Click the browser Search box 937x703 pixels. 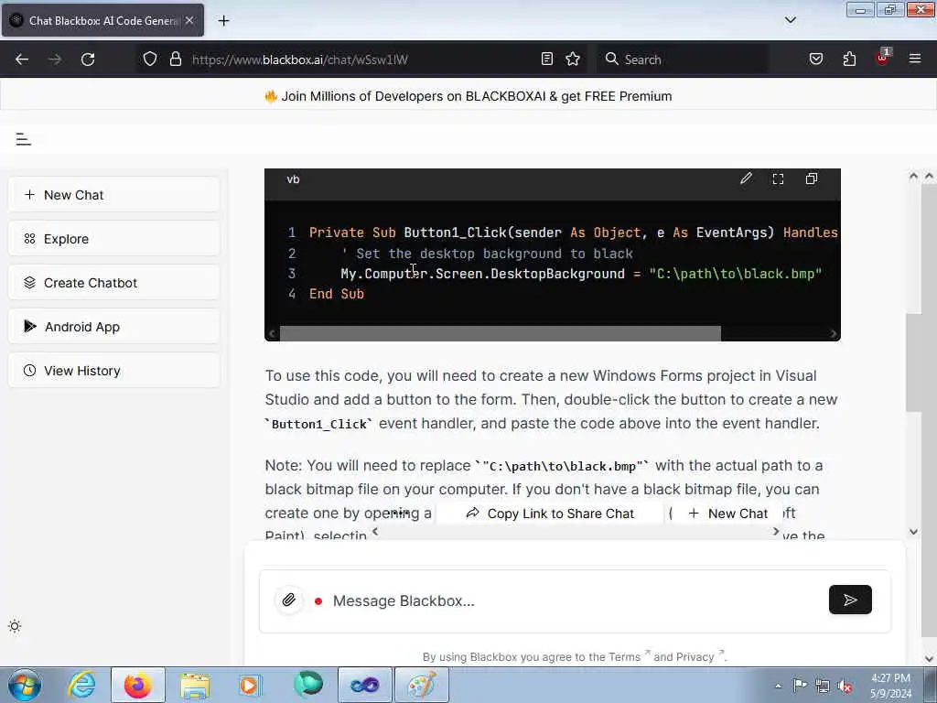683,59
